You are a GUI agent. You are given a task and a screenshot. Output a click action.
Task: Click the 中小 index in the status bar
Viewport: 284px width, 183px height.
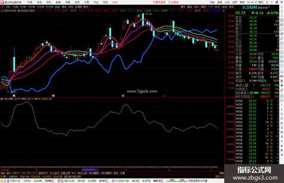(115, 181)
